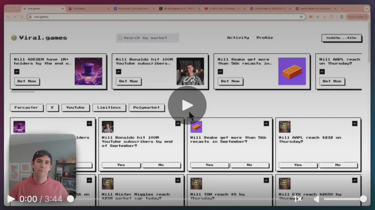
Task: Click the 0x869e...415e wallet button
Action: coord(341,38)
